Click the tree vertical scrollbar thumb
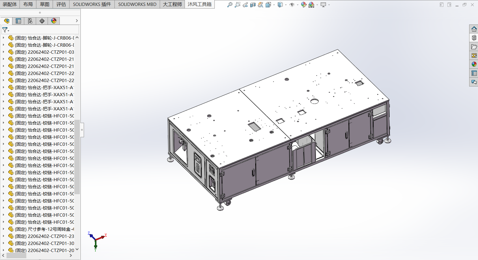Image resolution: width=478 pixels, height=260 pixels. (x=77, y=157)
